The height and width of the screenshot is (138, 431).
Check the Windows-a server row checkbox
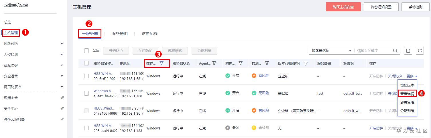click(86, 93)
